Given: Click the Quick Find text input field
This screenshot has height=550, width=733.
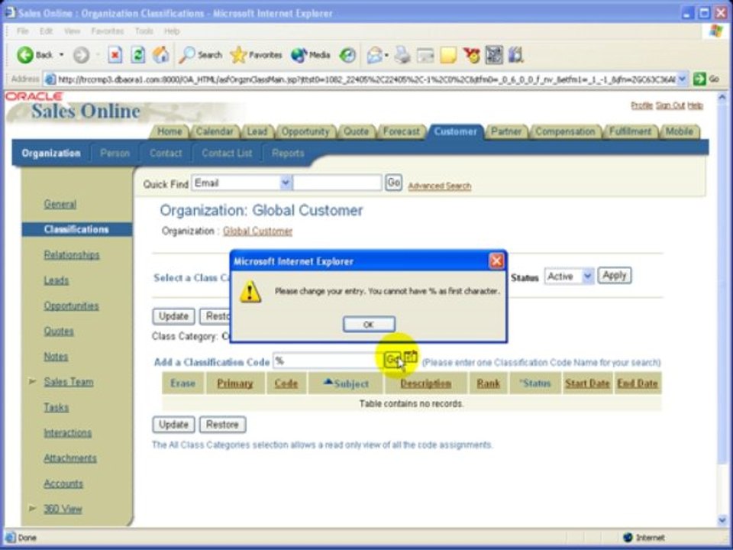Looking at the screenshot, I should [x=337, y=183].
